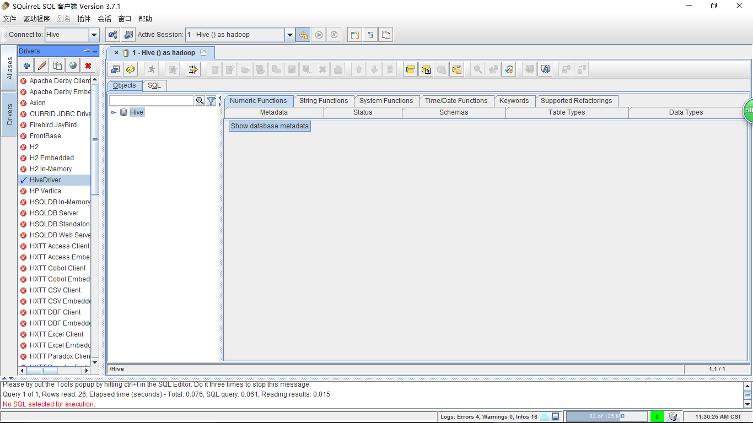Click the Show database metadata button
Image resolution: width=753 pixels, height=423 pixels.
(x=270, y=126)
